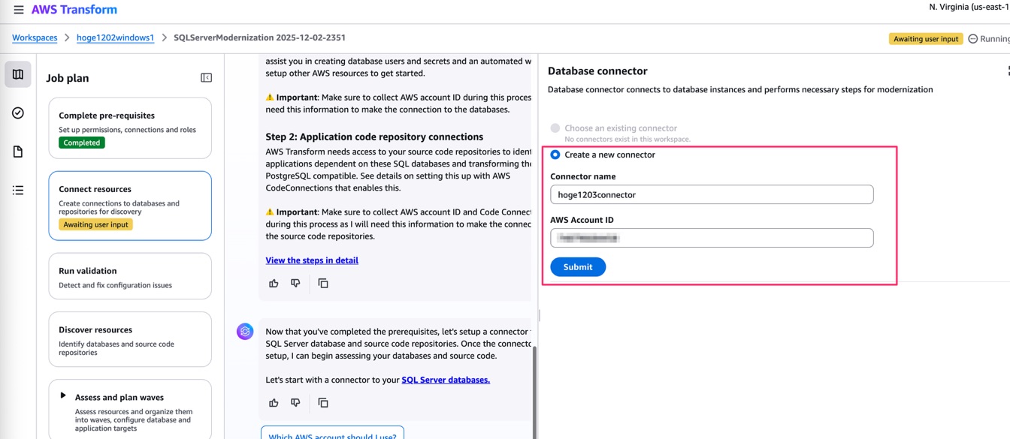The image size is (1010, 439).
Task: Collapse the Job plan panel
Action: [x=206, y=78]
